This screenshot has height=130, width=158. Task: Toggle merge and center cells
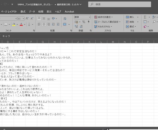pos(65,24)
